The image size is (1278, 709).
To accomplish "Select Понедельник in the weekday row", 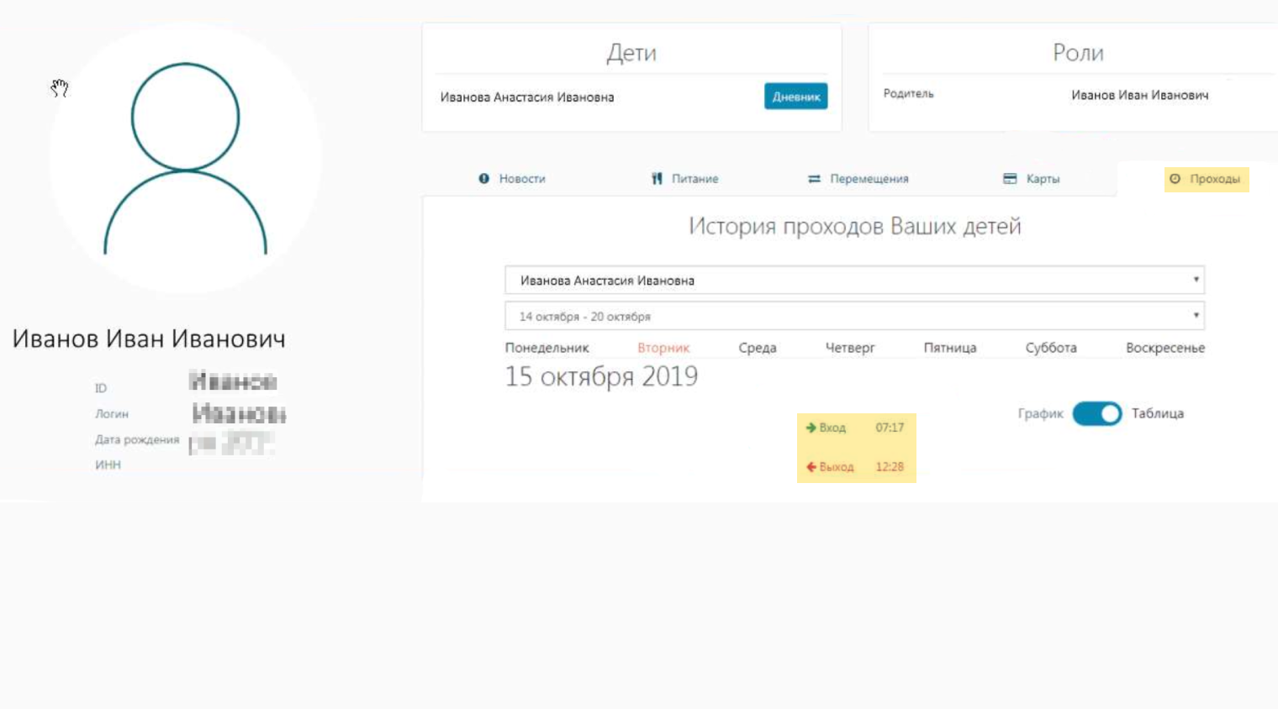I will pos(547,348).
